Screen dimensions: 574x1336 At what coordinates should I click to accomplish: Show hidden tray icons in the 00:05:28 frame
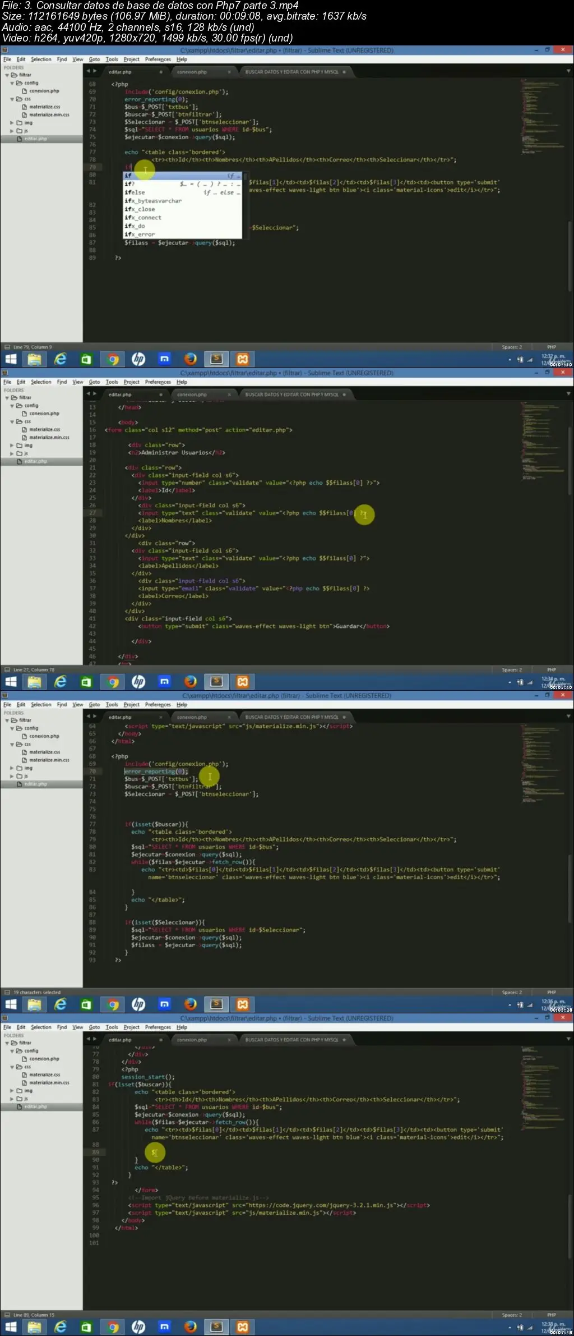pos(510,1006)
